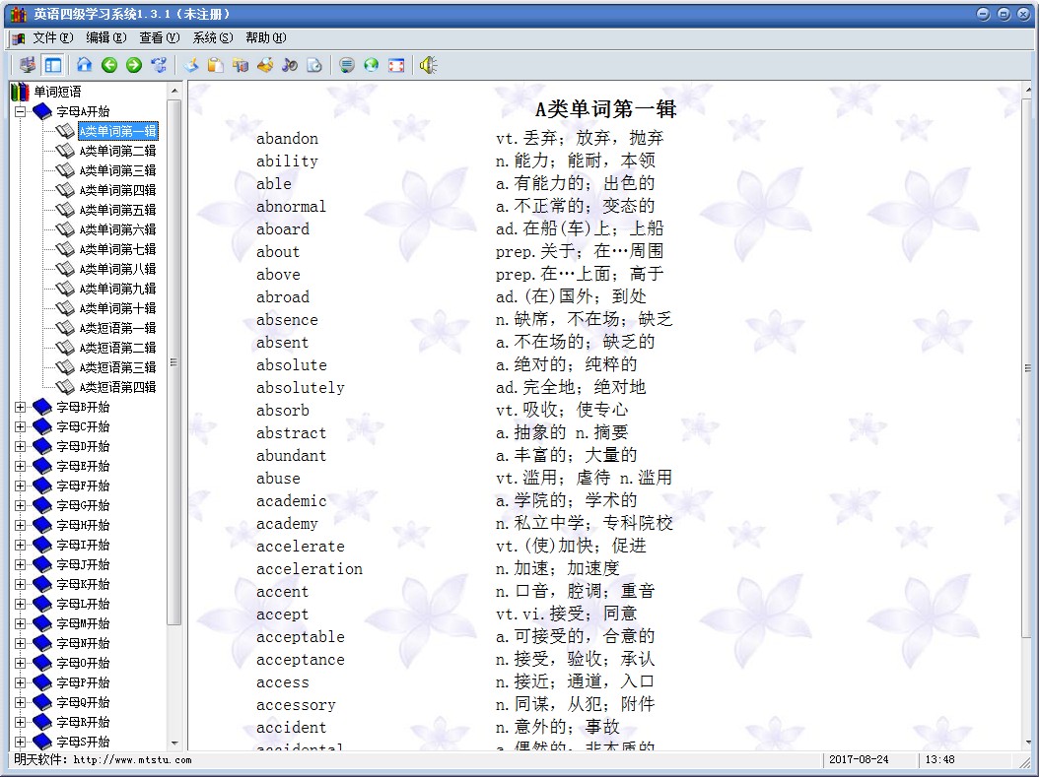Viewport: 1039px width, 777px height.
Task: Click the yellow speaker sound icon
Action: (428, 65)
